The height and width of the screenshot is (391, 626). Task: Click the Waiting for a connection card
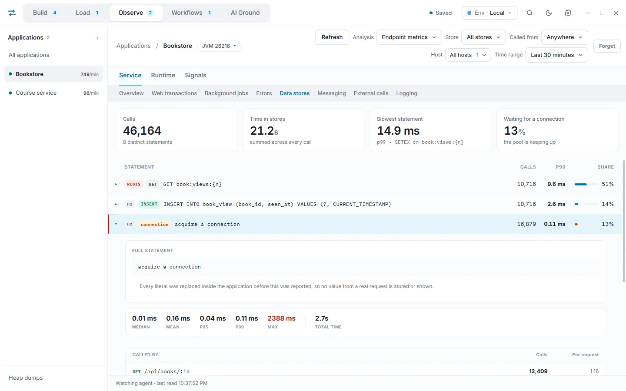[x=557, y=130]
